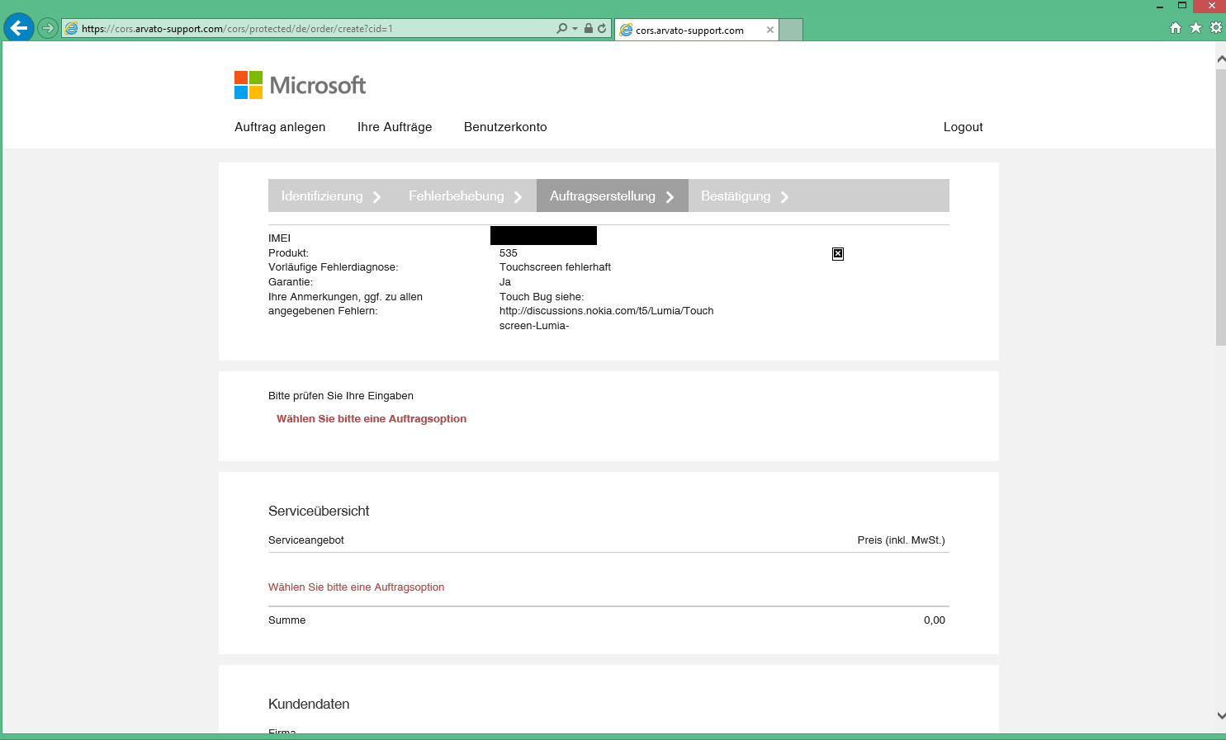Click 'Wählen Sie bitte eine Auftragsoption' in Serviceübersicht

point(356,587)
